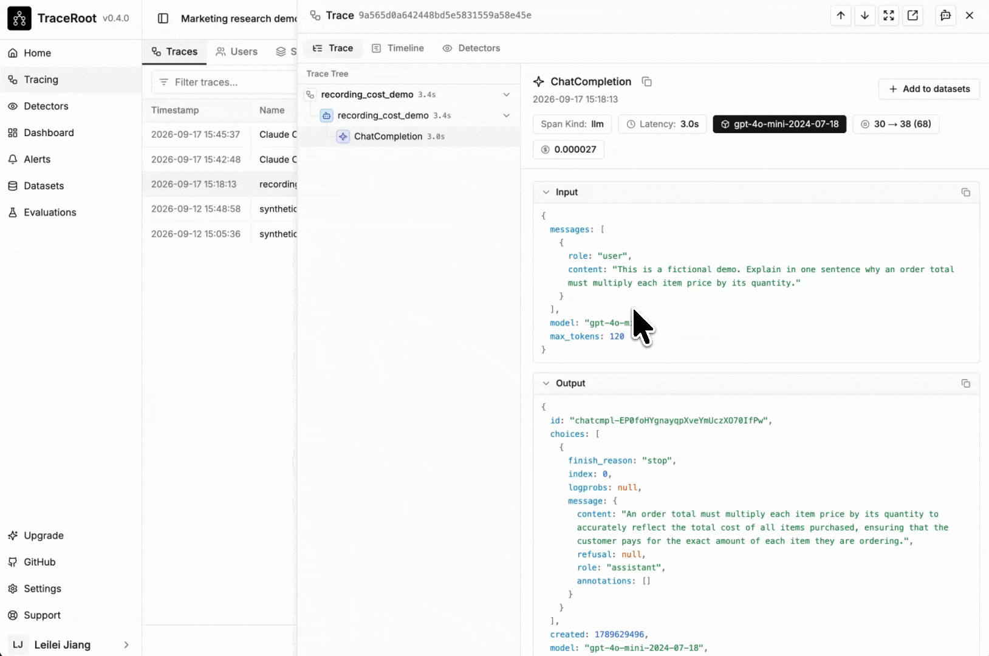
Task: Select the ChatCompletion 3.0s tree row
Action: point(409,137)
